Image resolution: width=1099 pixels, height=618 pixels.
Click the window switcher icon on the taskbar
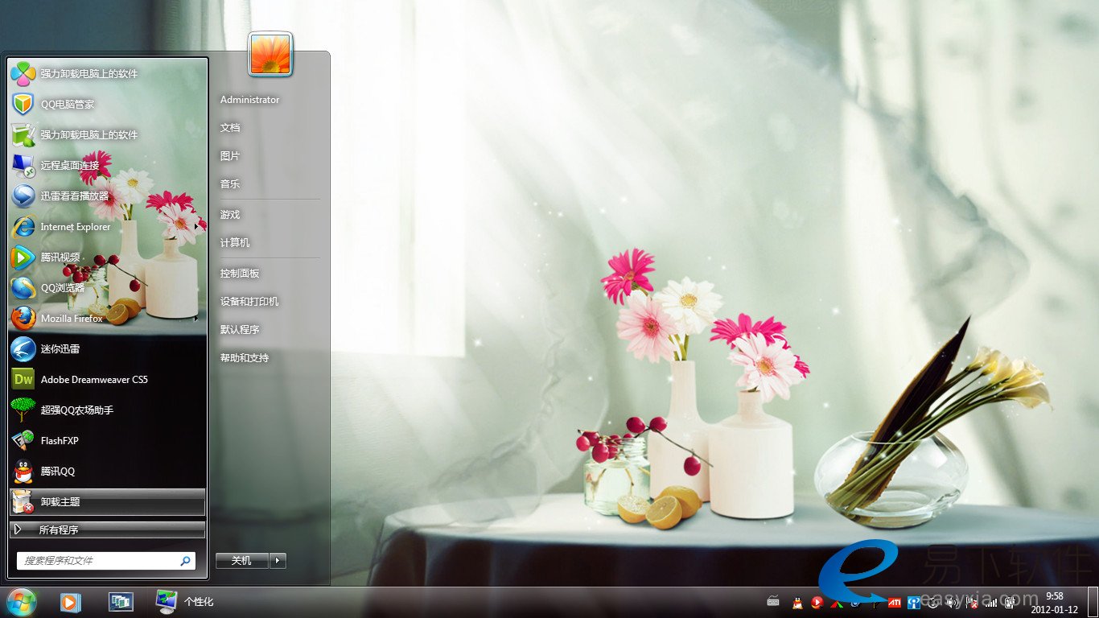coord(121,601)
